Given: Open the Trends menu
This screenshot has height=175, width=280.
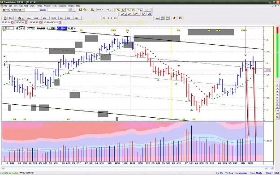Looking at the screenshot, I should [x=39, y=6].
